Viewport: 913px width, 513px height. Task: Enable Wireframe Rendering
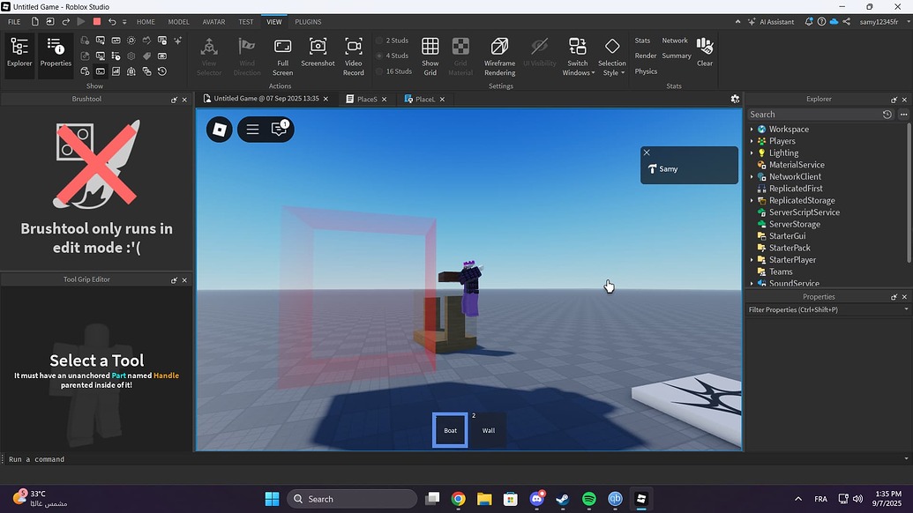coord(499,53)
